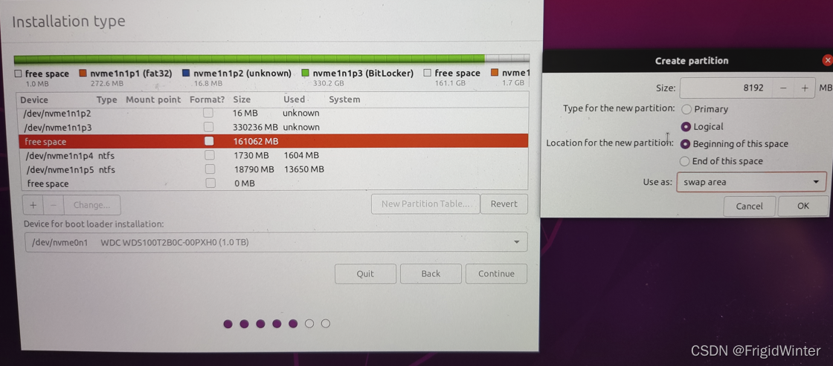Toggle format checkbox for /dev/nvme1n1p5
Image resolution: width=833 pixels, height=366 pixels.
[x=210, y=170]
